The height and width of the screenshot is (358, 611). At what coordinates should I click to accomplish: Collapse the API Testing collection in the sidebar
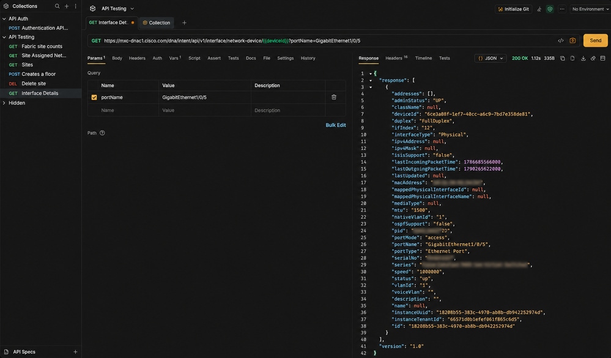point(4,37)
